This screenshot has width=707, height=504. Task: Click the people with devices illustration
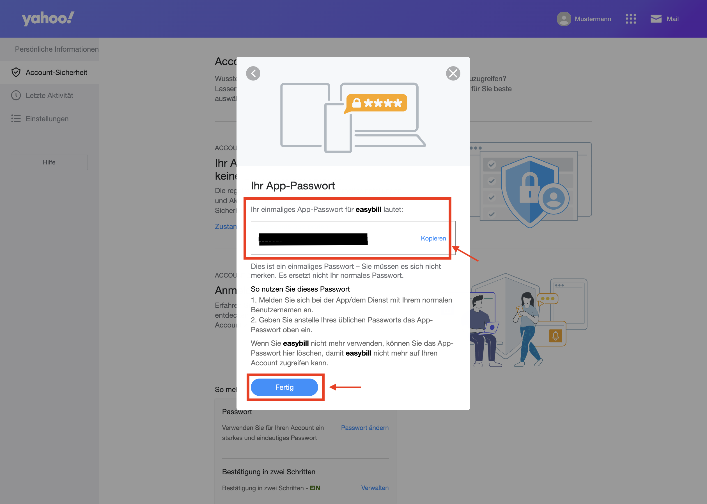pos(528,320)
